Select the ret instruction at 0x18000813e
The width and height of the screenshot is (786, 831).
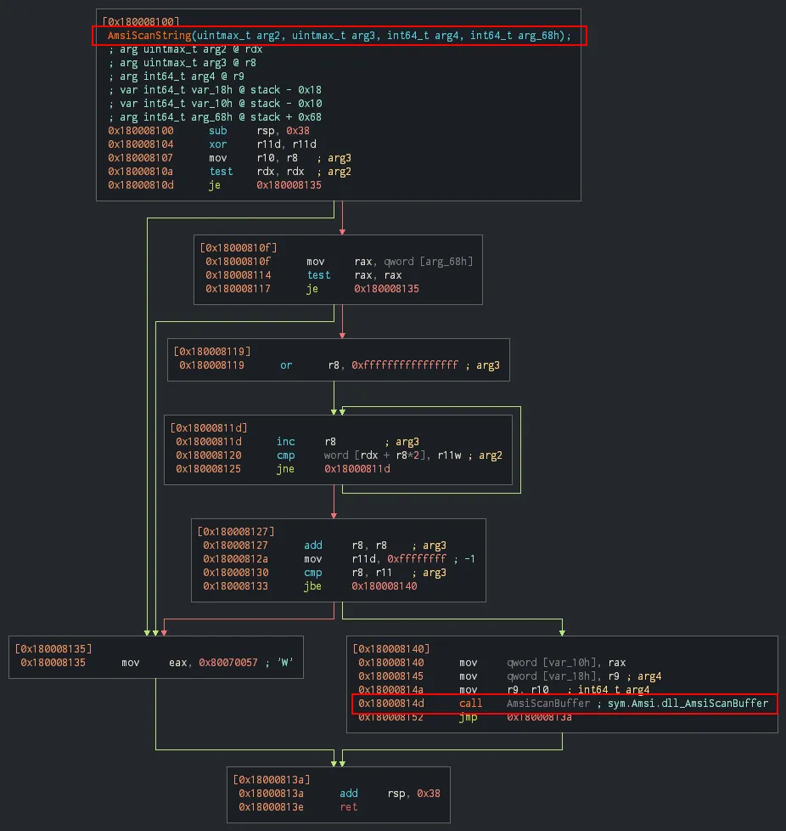[348, 807]
